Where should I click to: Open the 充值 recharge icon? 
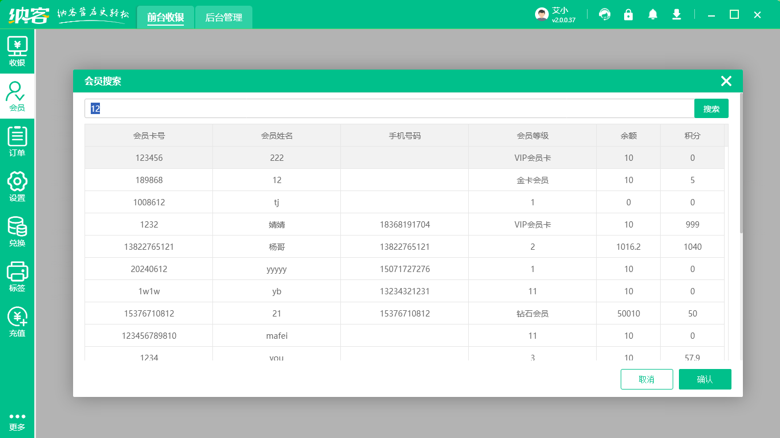[x=17, y=321]
